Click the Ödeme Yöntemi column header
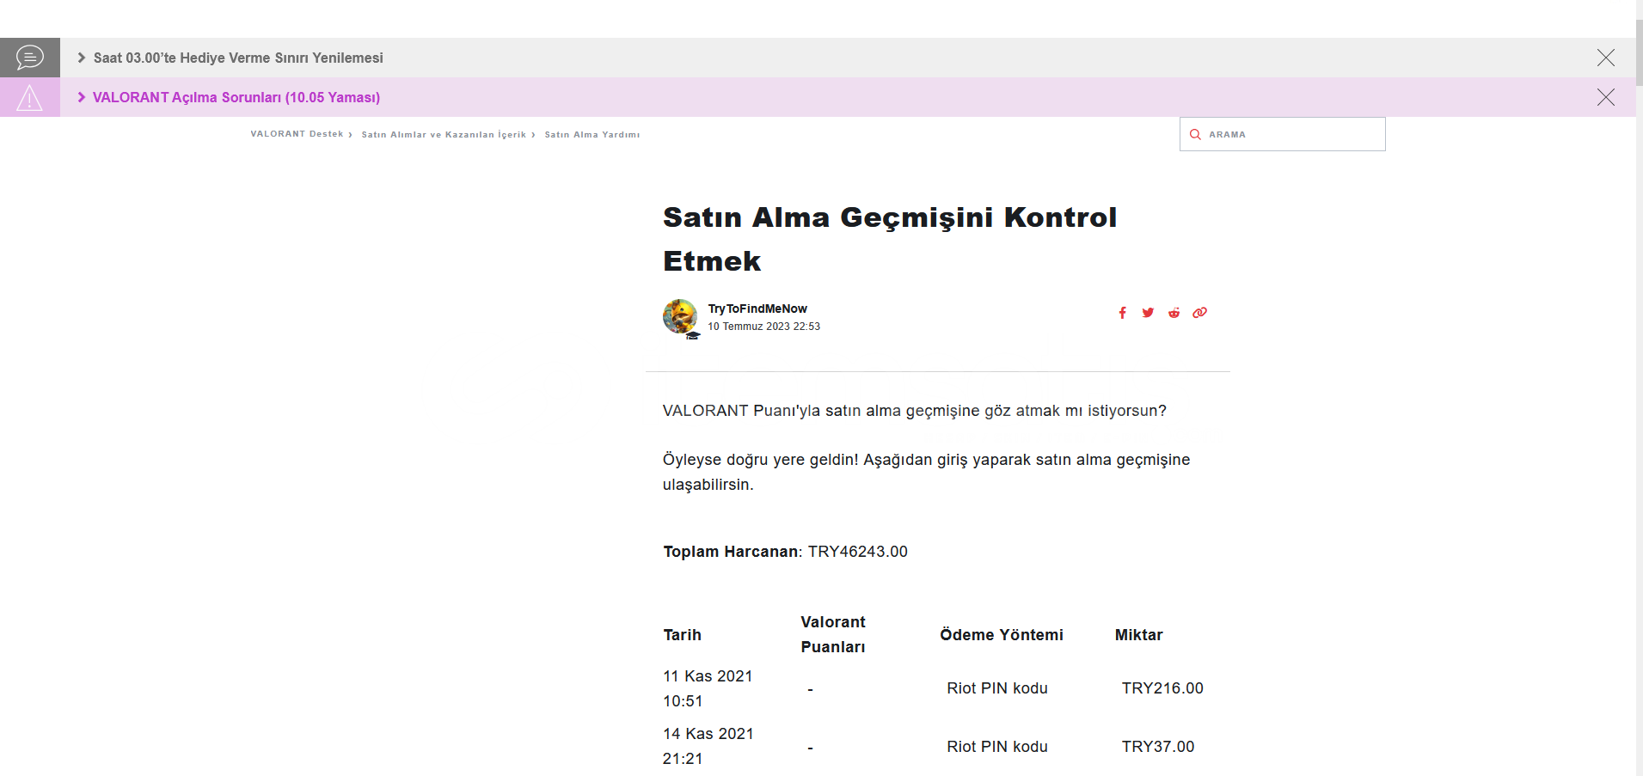The height and width of the screenshot is (776, 1643). [x=1002, y=635]
